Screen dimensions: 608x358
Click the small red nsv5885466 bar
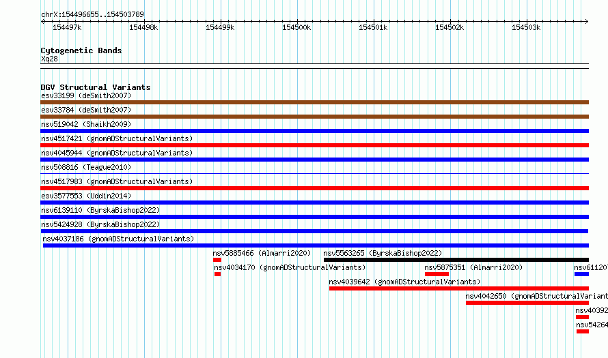[x=217, y=260]
